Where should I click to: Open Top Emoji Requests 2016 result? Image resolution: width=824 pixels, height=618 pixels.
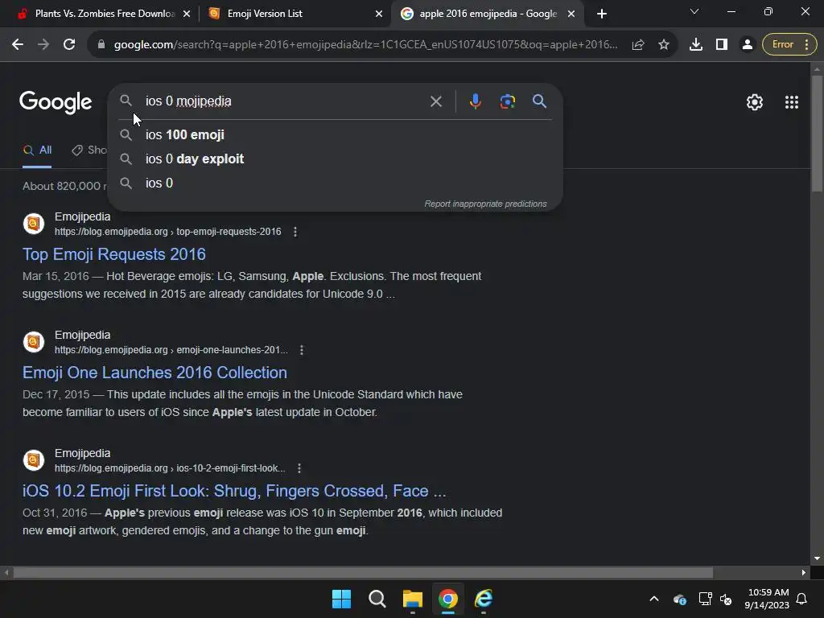coord(114,254)
